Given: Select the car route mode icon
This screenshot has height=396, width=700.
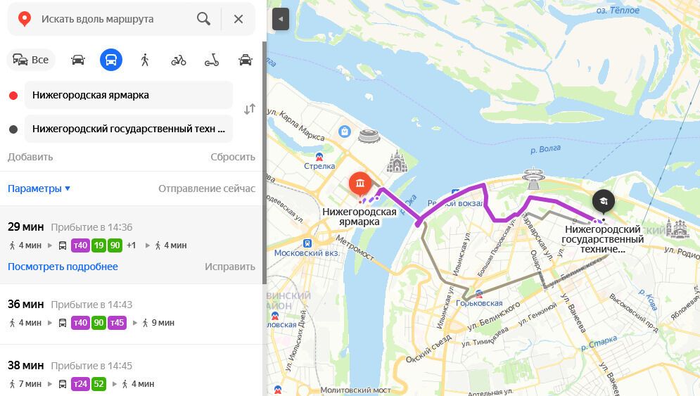Looking at the screenshot, I should coord(77,60).
